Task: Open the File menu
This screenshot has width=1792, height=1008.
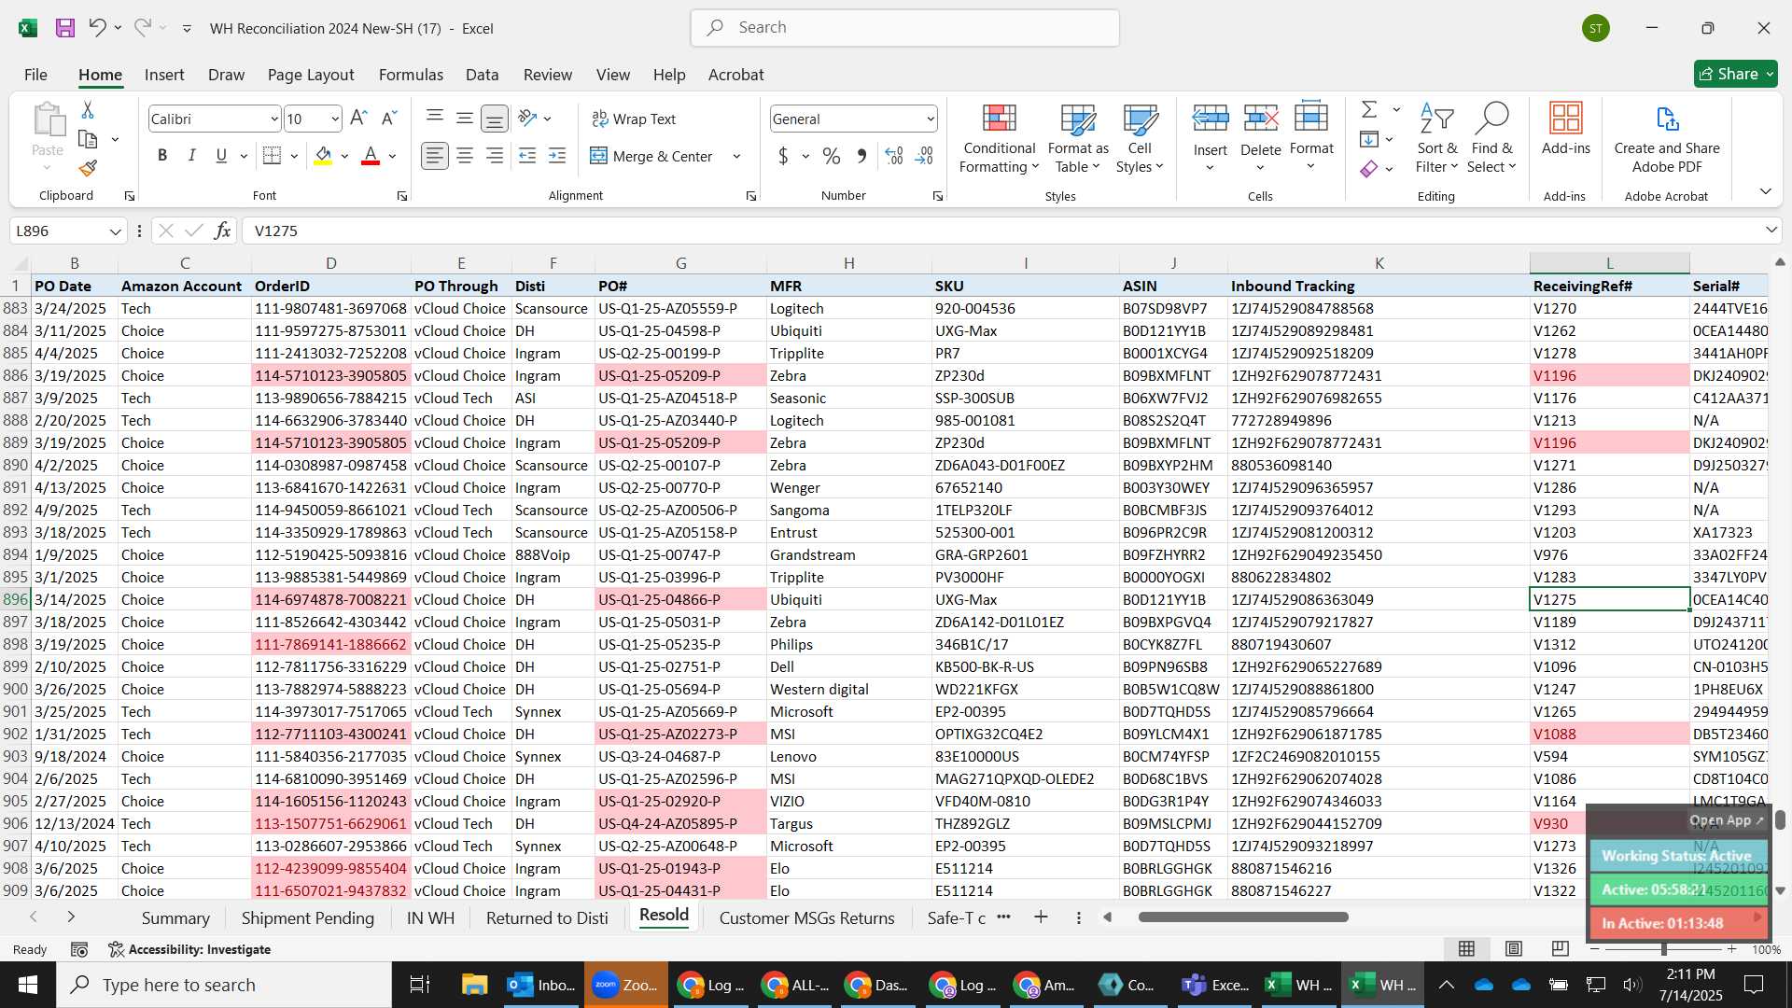Action: click(35, 75)
